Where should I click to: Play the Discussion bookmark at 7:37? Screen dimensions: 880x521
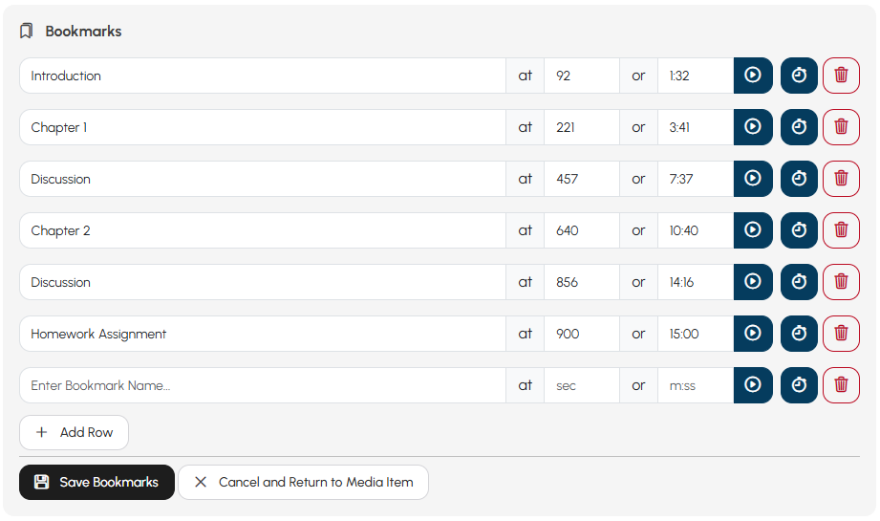pos(753,179)
